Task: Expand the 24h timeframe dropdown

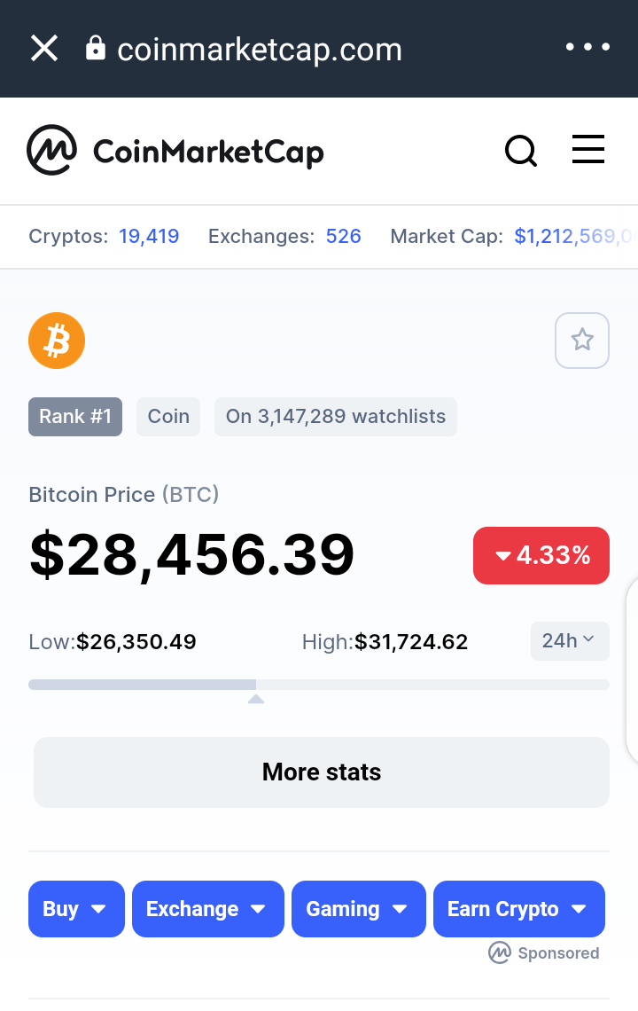Action: click(x=570, y=641)
